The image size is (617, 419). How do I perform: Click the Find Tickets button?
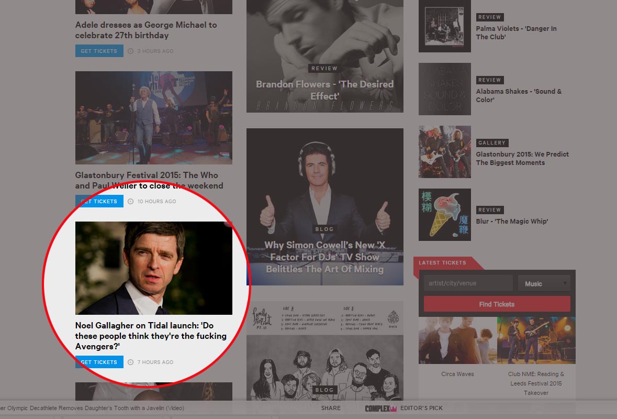tap(497, 304)
